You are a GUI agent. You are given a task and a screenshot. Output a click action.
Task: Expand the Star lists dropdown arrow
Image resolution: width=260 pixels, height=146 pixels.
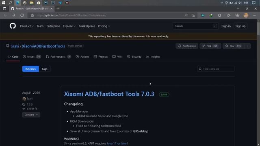coord(247,46)
